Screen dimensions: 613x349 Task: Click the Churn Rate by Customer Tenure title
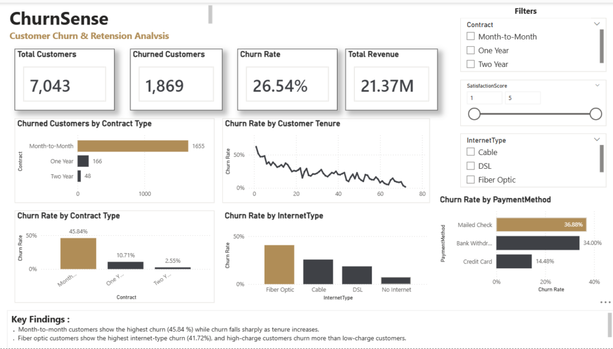(283, 123)
